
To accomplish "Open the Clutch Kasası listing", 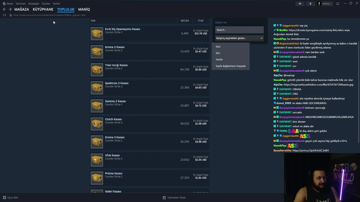I will pyautogui.click(x=150, y=124).
